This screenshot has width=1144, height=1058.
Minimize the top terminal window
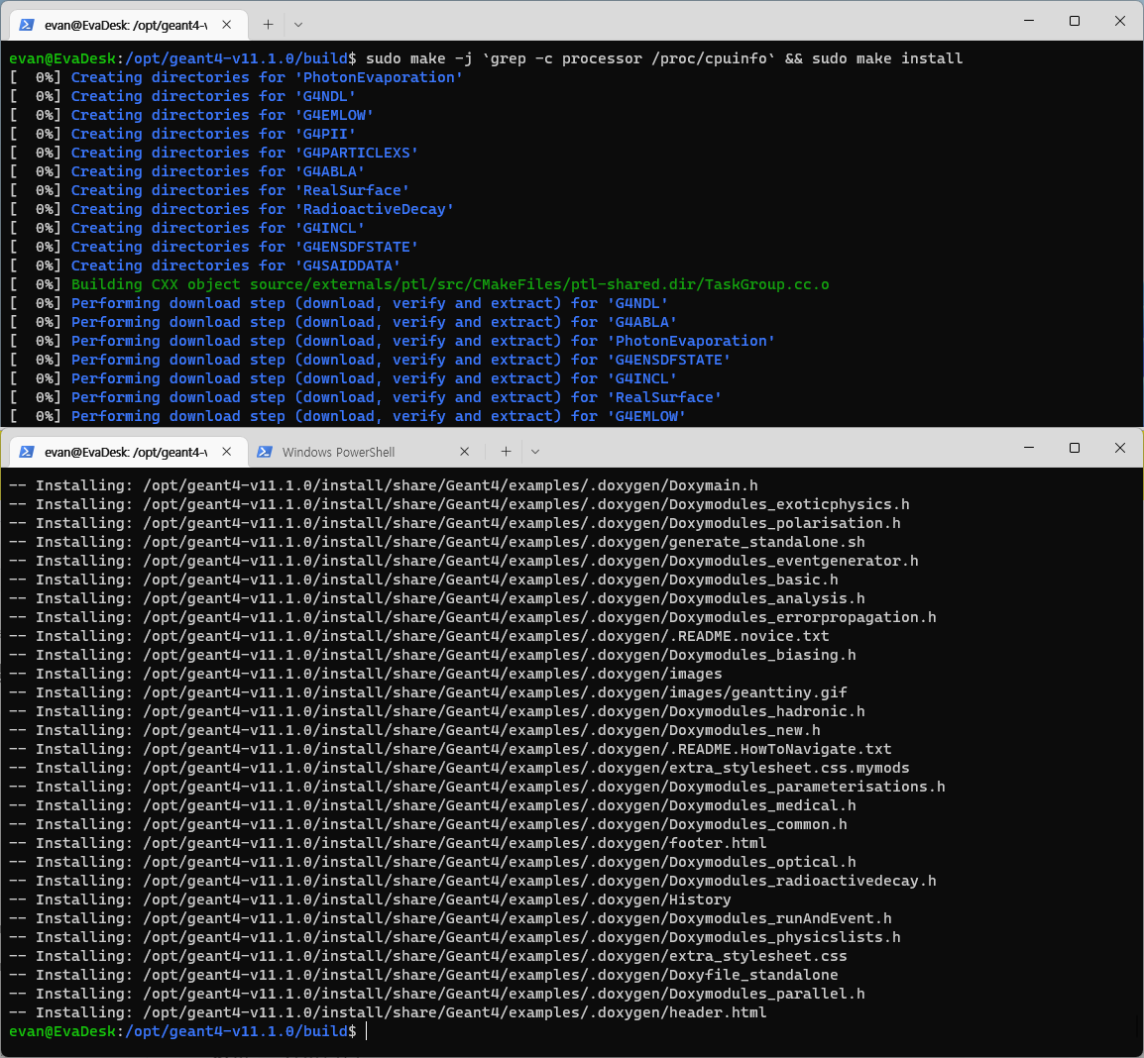(x=1029, y=21)
